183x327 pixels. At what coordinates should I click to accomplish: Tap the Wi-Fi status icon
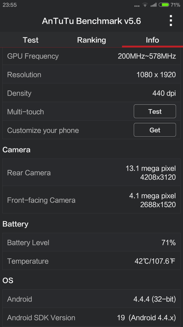[x=145, y=4]
